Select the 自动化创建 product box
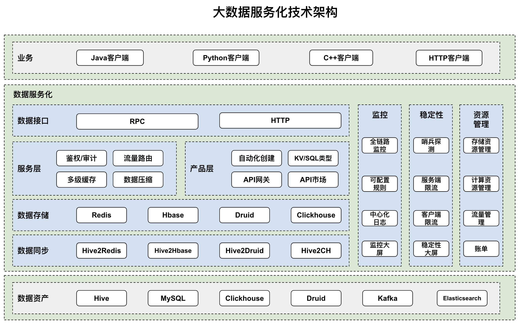Viewport: 520px width, 324px height. click(256, 158)
